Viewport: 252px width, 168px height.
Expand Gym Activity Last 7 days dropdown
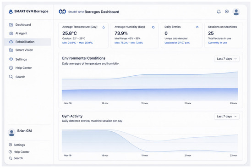pyautogui.click(x=227, y=116)
